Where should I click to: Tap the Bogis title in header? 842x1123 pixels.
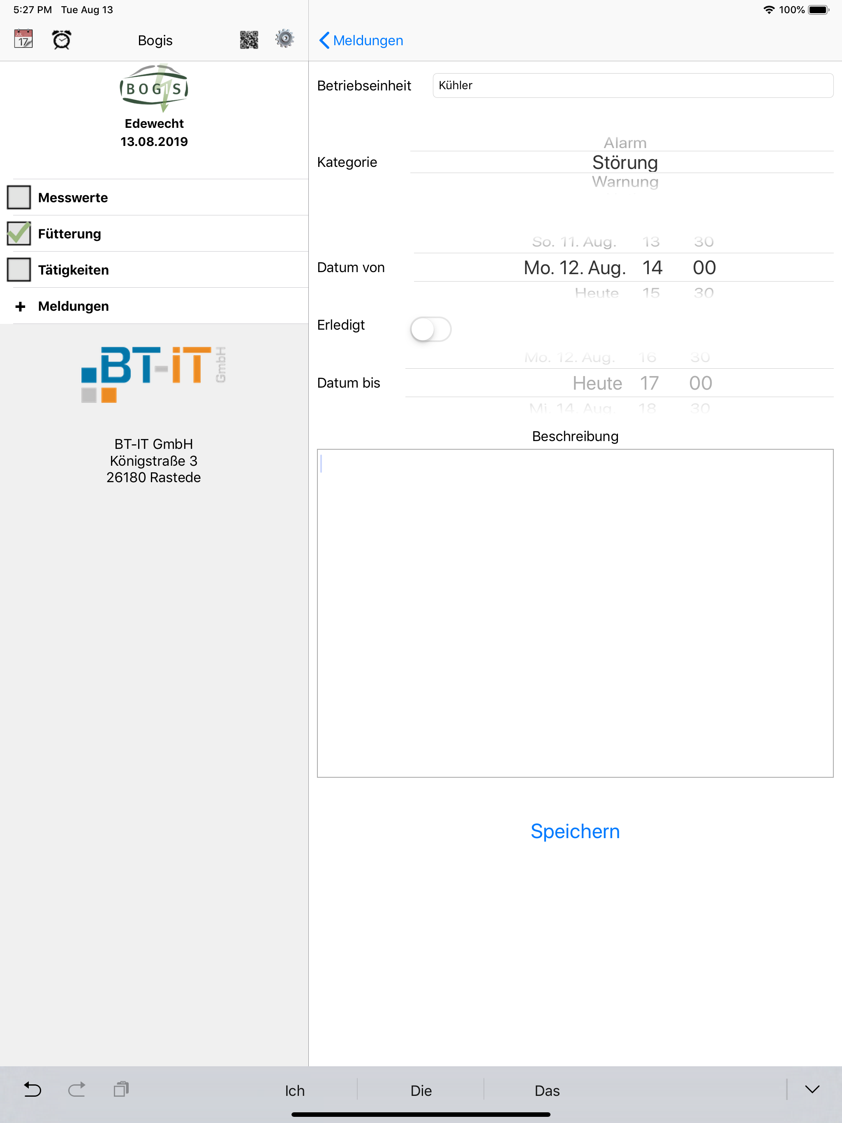tap(155, 40)
